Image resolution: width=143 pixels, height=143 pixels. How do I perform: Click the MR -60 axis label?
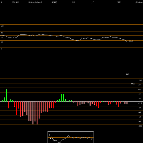[x=140, y=117]
